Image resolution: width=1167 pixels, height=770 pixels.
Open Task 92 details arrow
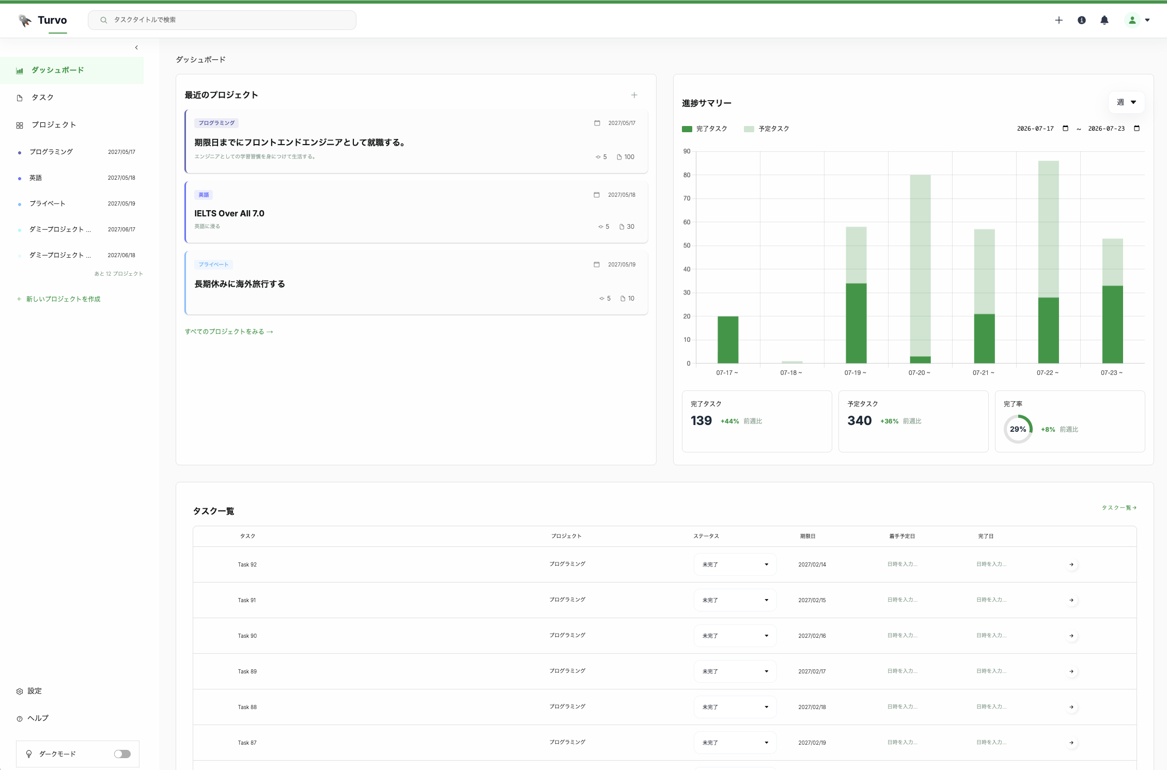(x=1071, y=564)
